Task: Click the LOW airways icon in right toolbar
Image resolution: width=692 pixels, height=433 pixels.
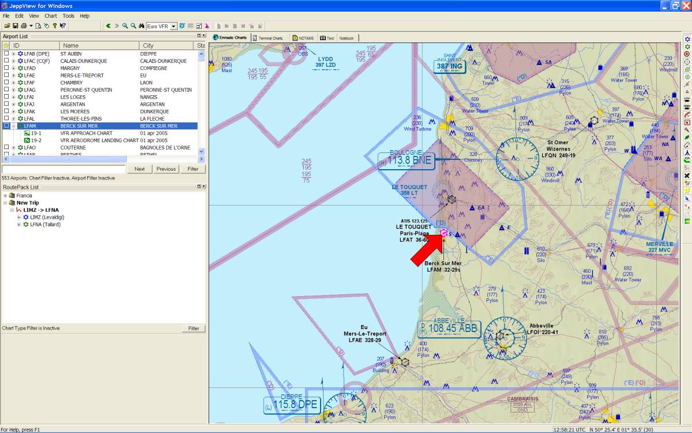Action: pyautogui.click(x=687, y=99)
